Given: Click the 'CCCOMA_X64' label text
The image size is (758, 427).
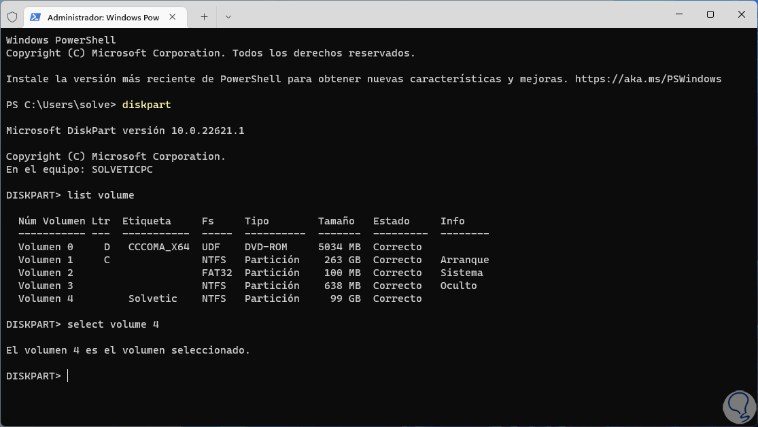Looking at the screenshot, I should (159, 247).
